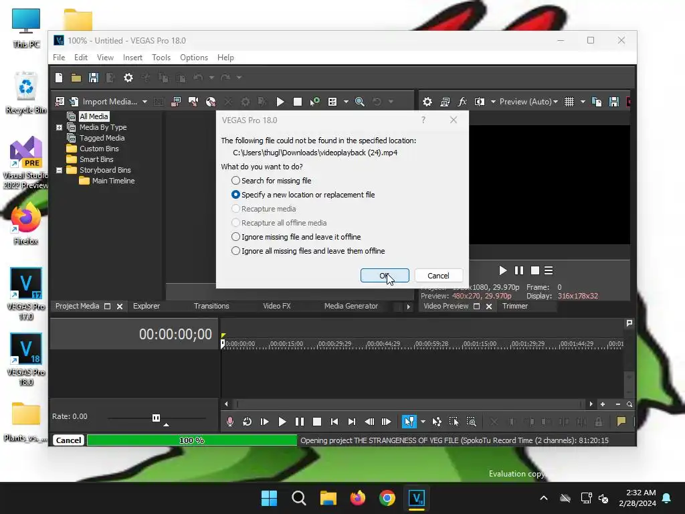Cancel project loading in status bar
Screen dimensions: 685x514
click(69, 440)
